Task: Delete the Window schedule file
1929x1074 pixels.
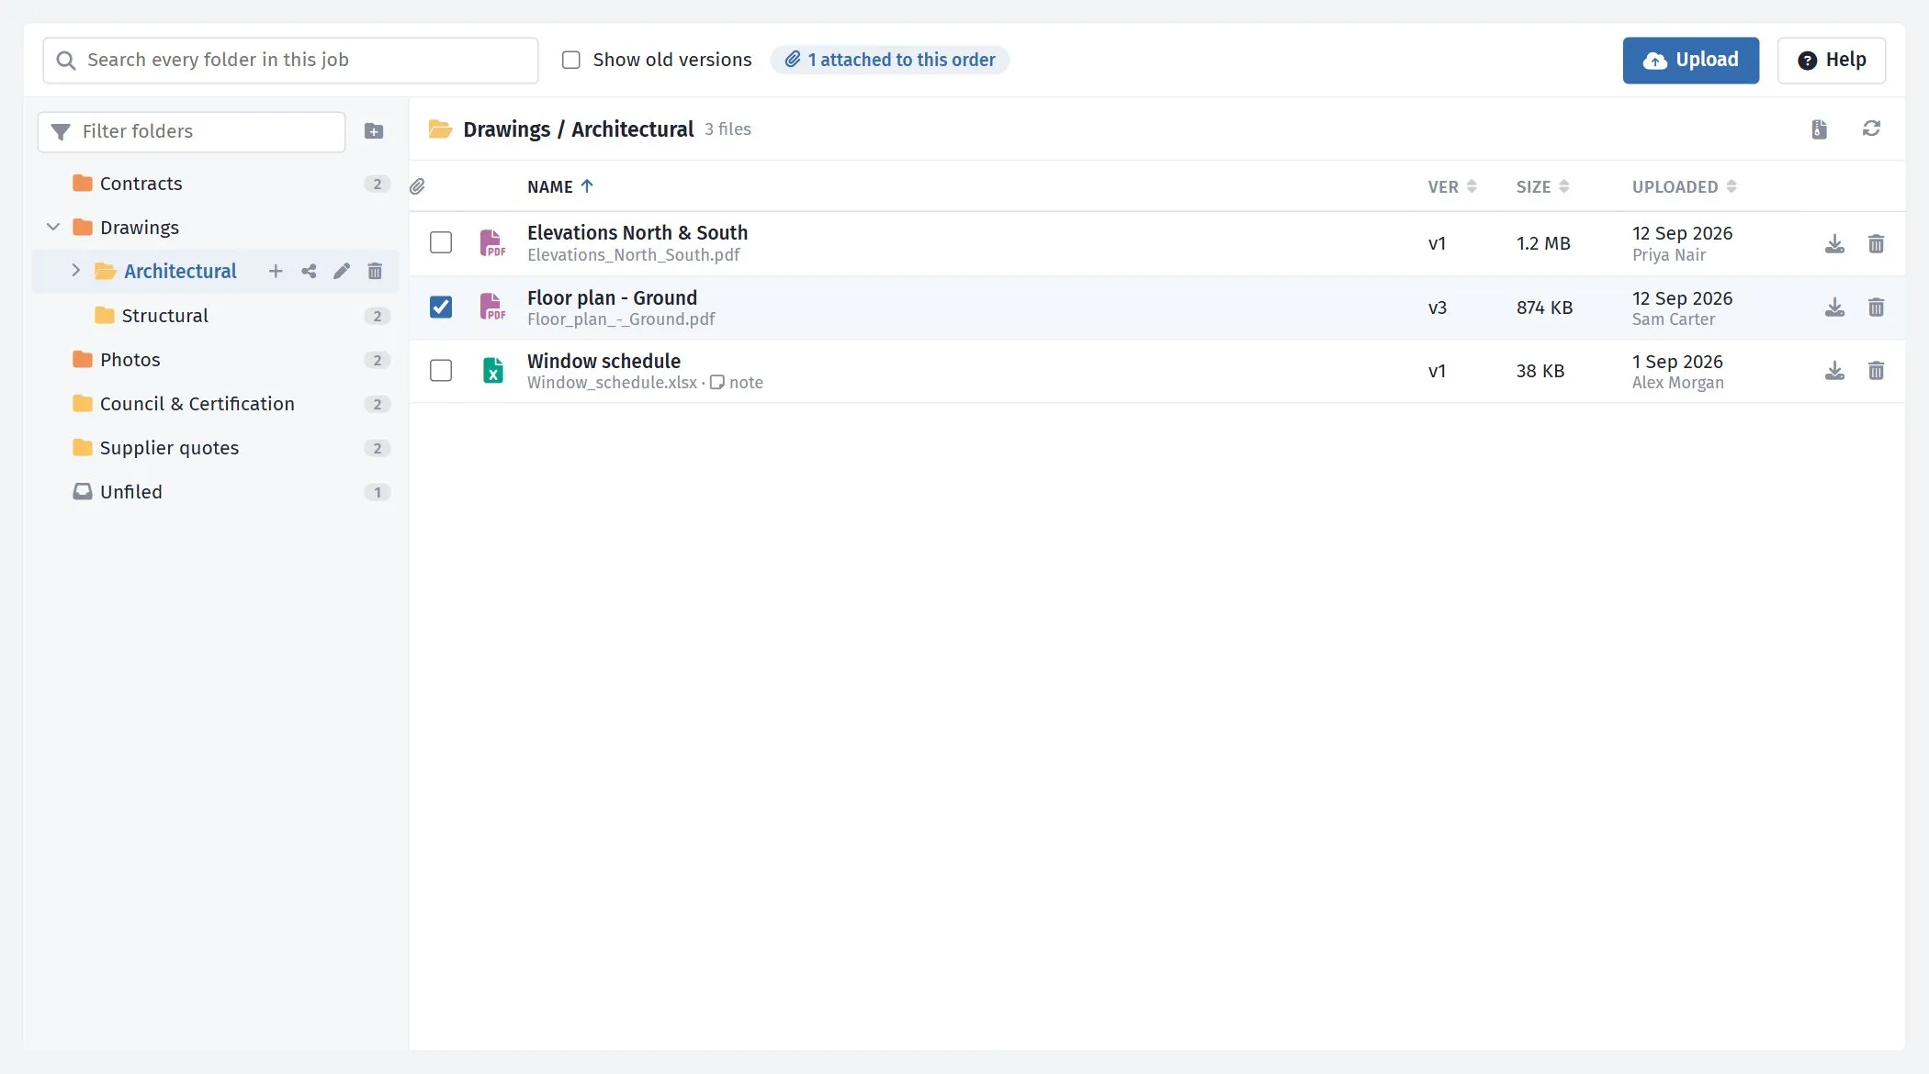Action: 1876,371
